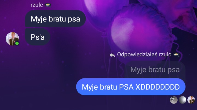Click the frying pan emoji next to sender name rzulc
Image resolution: width=197 pixels, height=110 pixels.
coord(48,5)
